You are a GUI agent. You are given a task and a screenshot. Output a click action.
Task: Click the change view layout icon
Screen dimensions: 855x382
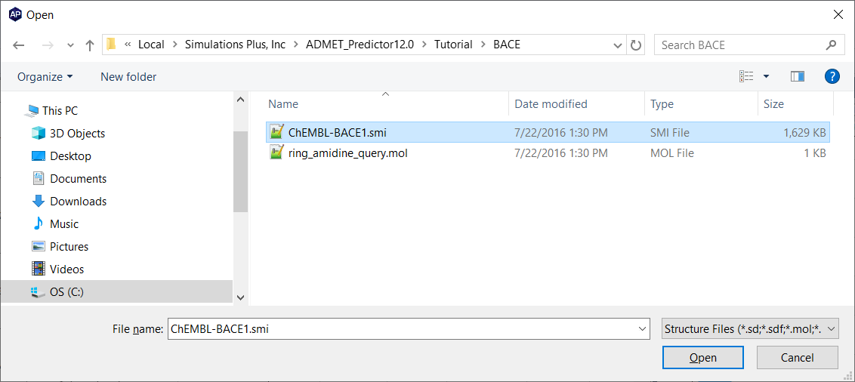[746, 77]
